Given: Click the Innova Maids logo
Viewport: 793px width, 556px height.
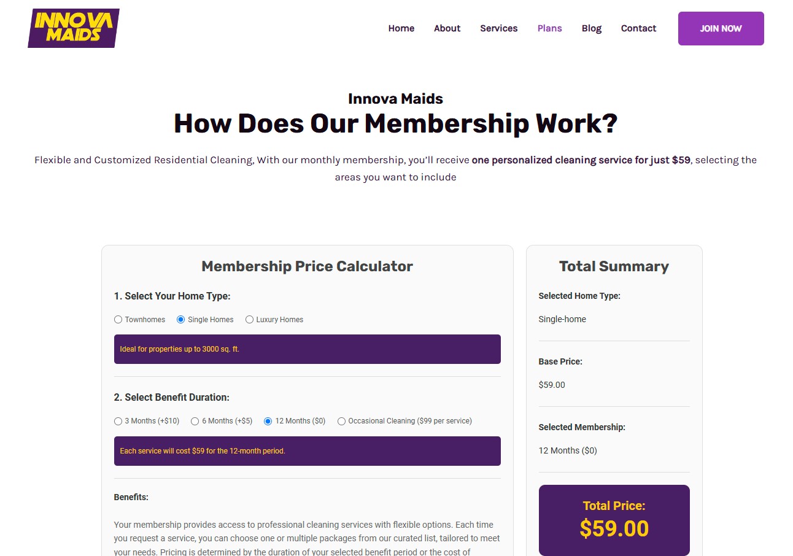Looking at the screenshot, I should tap(74, 28).
